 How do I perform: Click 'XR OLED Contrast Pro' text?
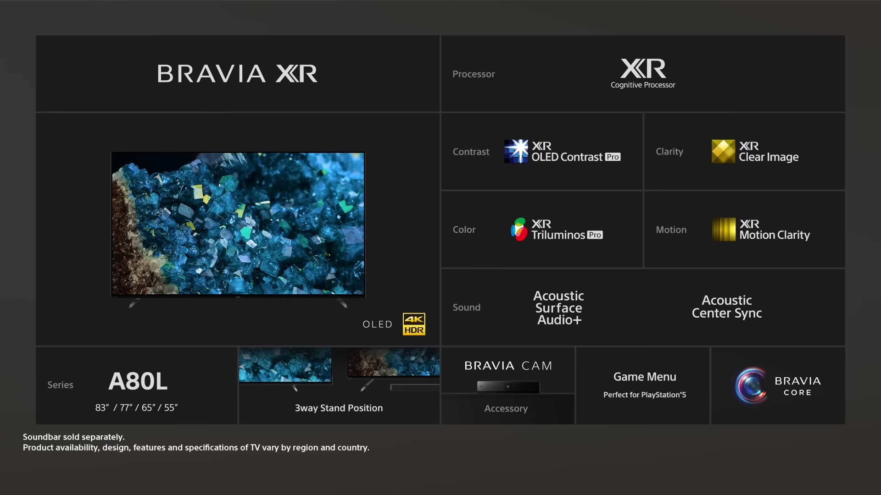(x=576, y=152)
